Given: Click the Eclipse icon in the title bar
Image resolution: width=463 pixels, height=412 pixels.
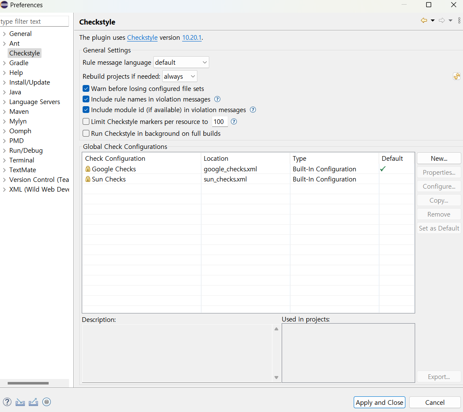Looking at the screenshot, I should [x=4, y=5].
